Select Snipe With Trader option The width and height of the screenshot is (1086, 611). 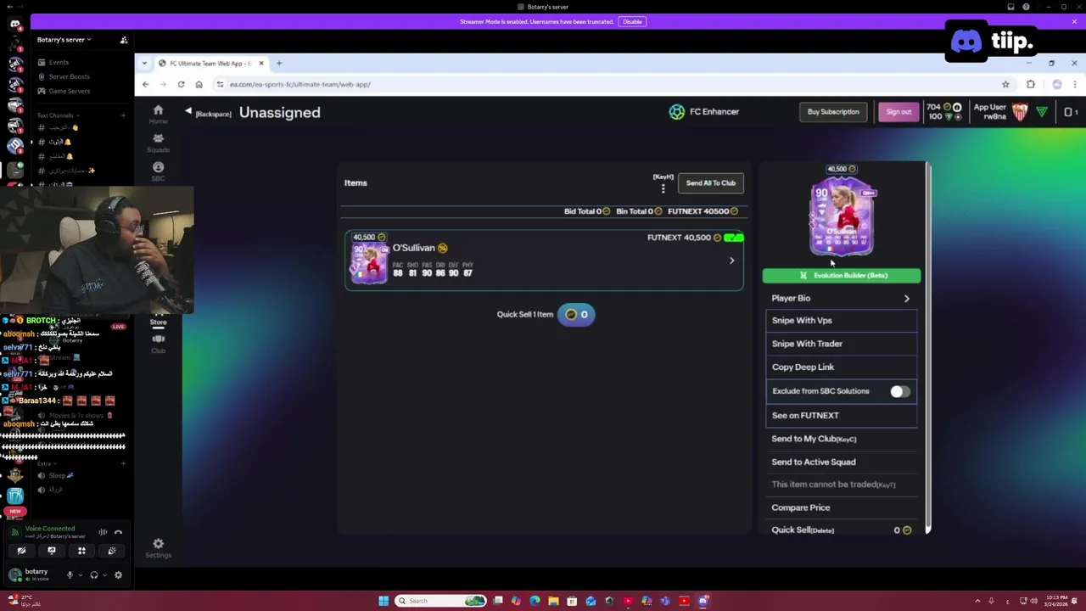tap(842, 344)
